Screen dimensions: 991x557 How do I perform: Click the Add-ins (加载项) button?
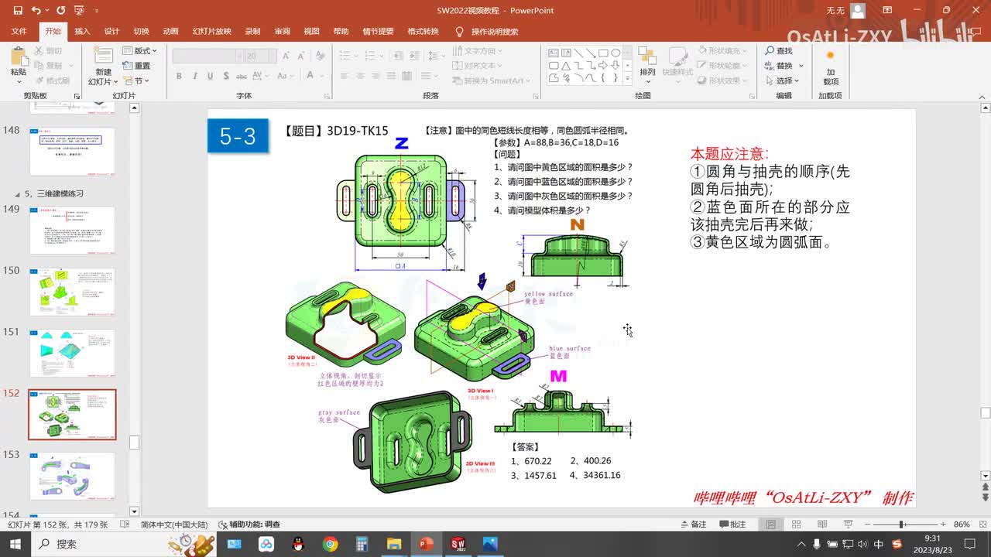(830, 67)
